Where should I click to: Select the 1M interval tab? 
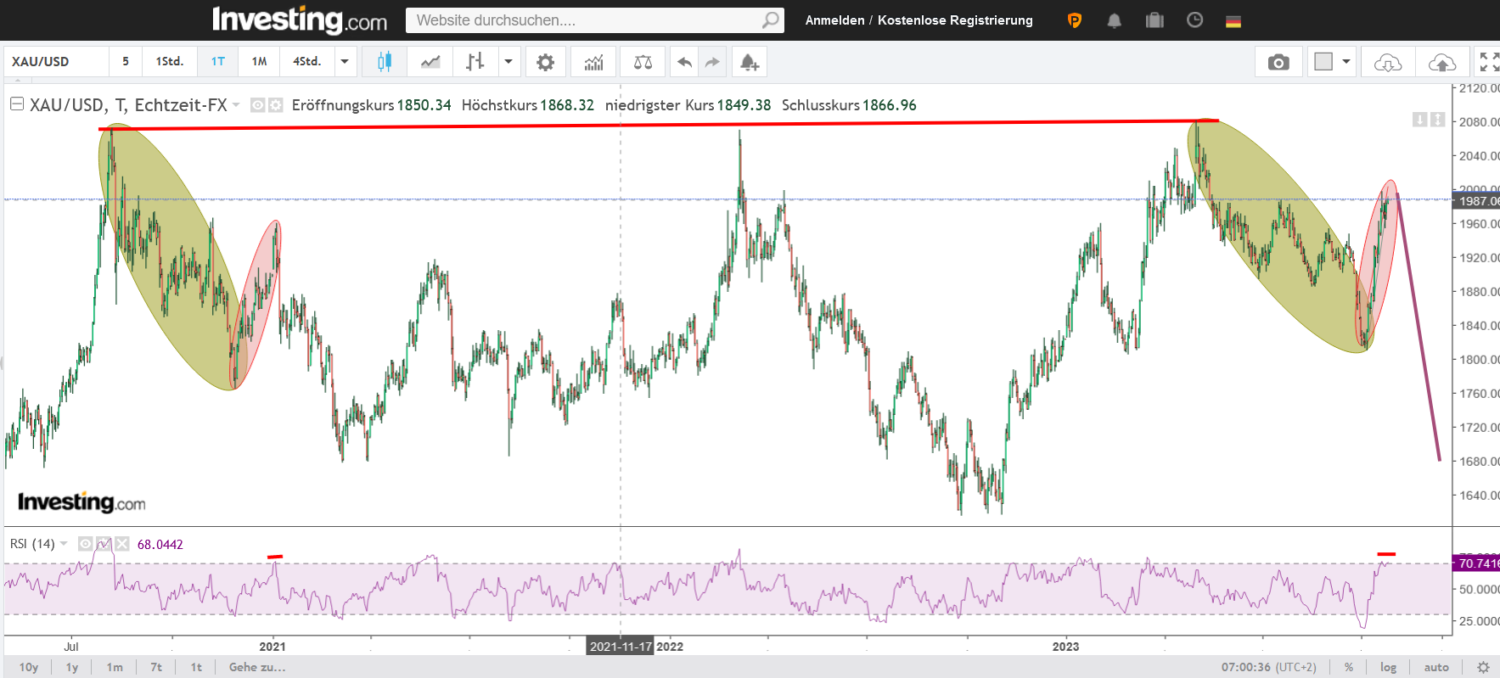(259, 62)
